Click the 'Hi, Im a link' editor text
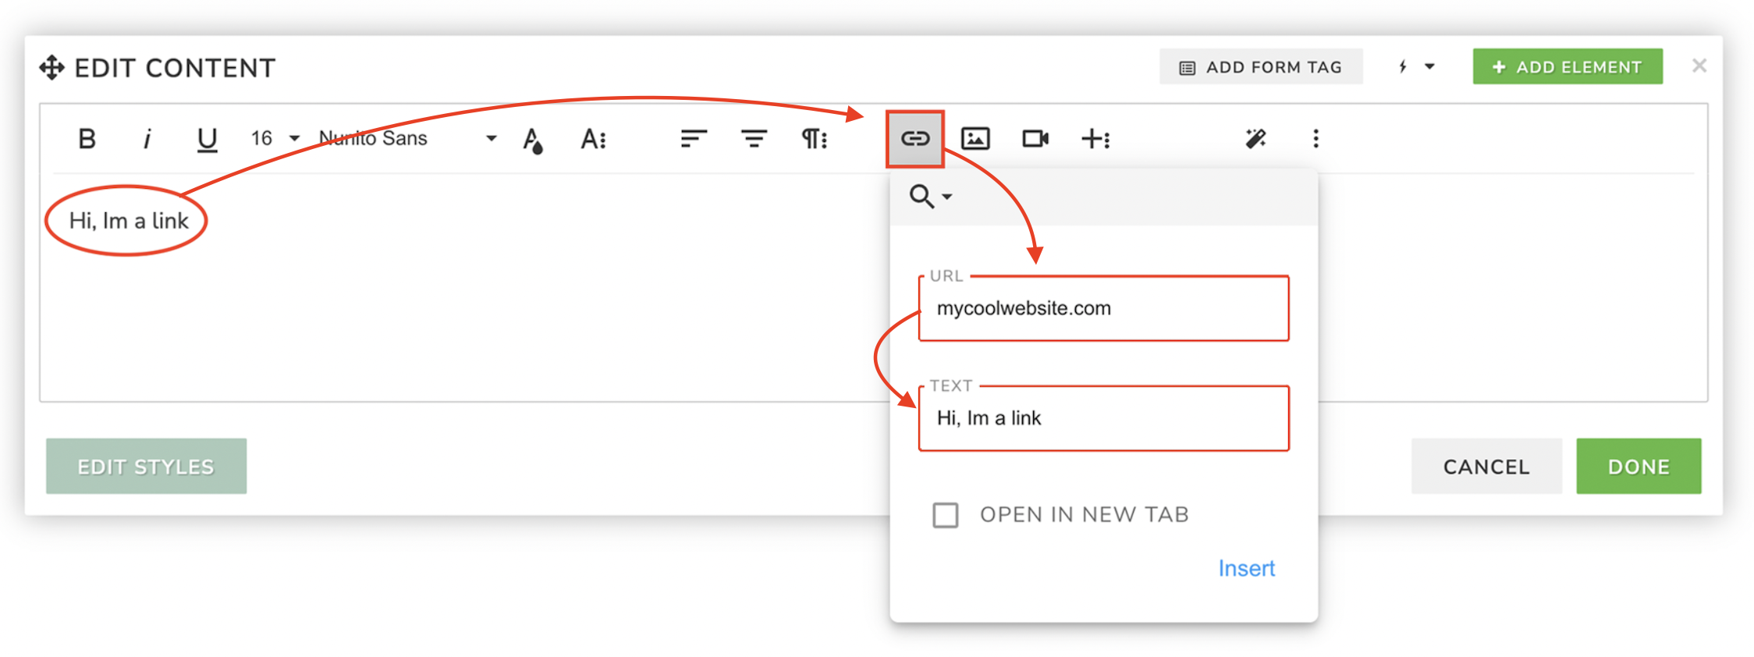1754x657 pixels. click(129, 221)
